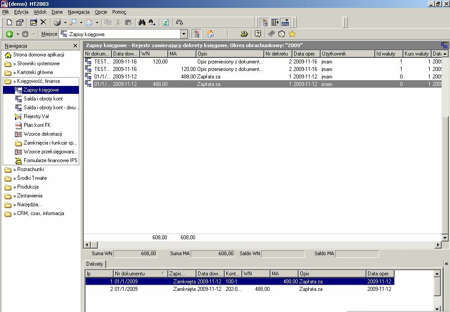Click the alarm clock icon
Image resolution: width=450 pixels, height=312 pixels.
[x=281, y=34]
